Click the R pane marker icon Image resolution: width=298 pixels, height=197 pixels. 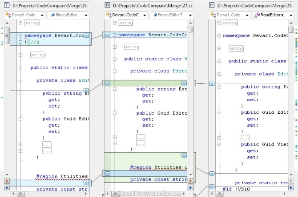[x=107, y=5]
